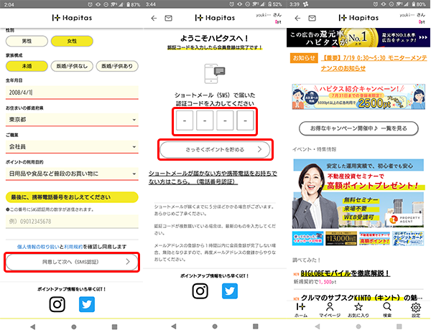Tap Android home button in the left screen
This screenshot has width=431, height=335.
click(74, 327)
